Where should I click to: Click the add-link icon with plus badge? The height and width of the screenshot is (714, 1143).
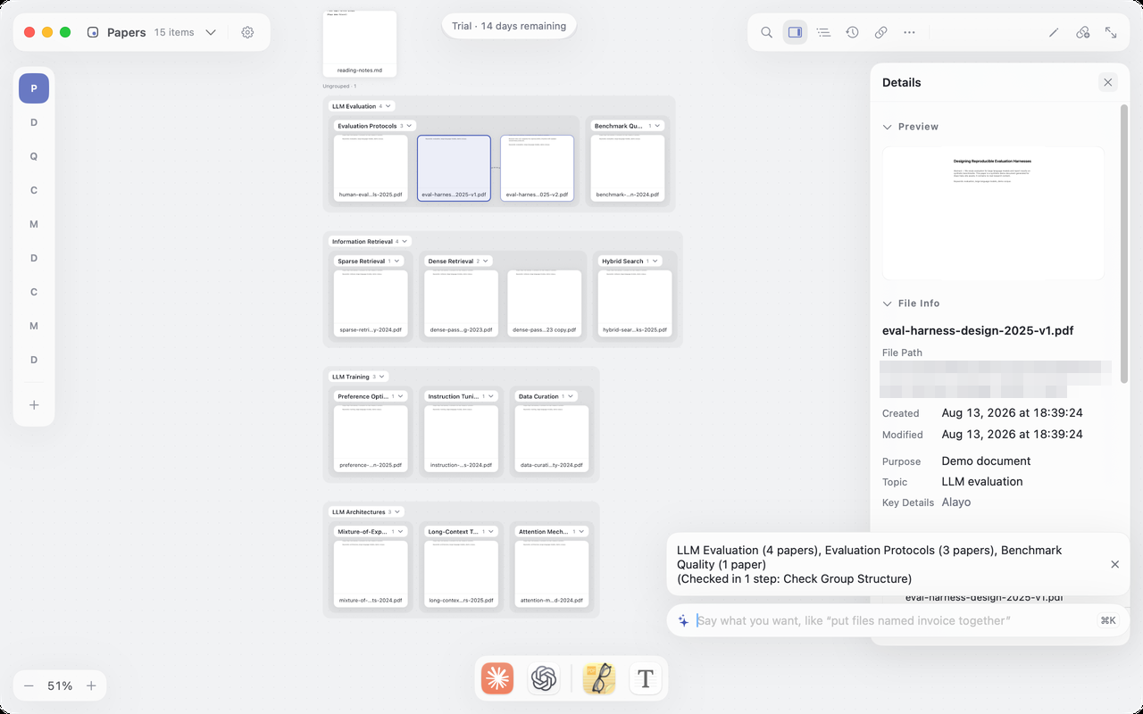(x=1082, y=32)
